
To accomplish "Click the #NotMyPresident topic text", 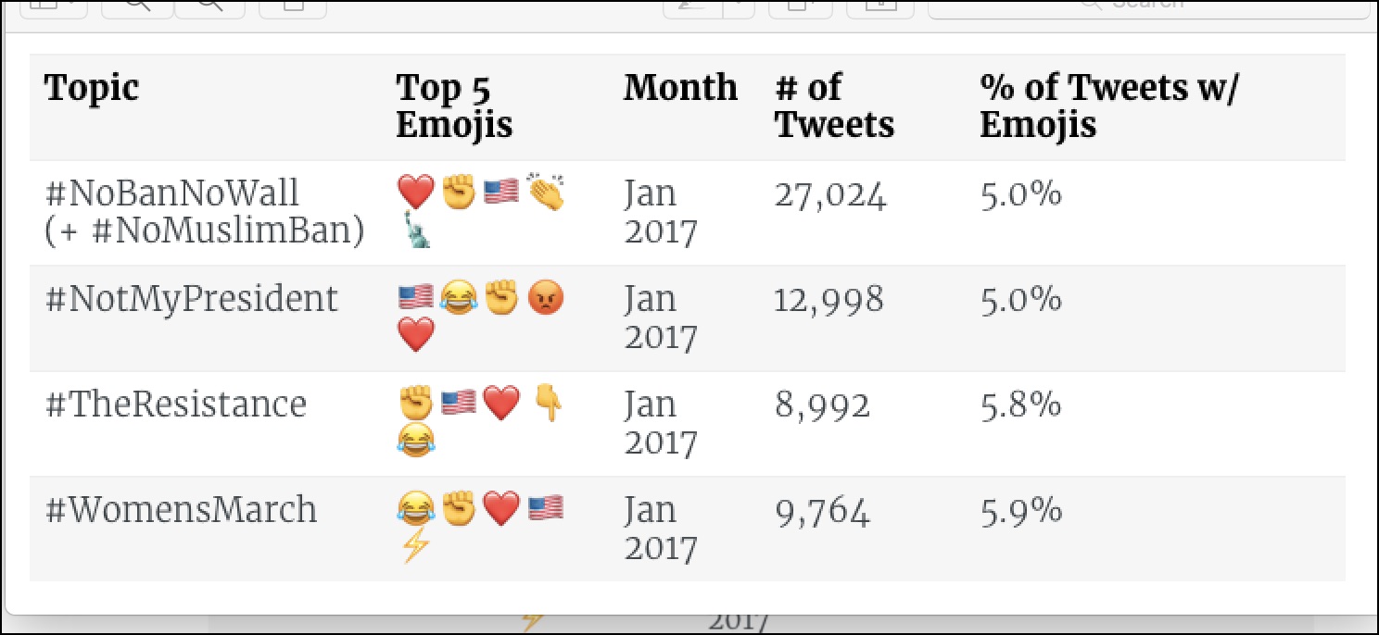I will tap(192, 300).
